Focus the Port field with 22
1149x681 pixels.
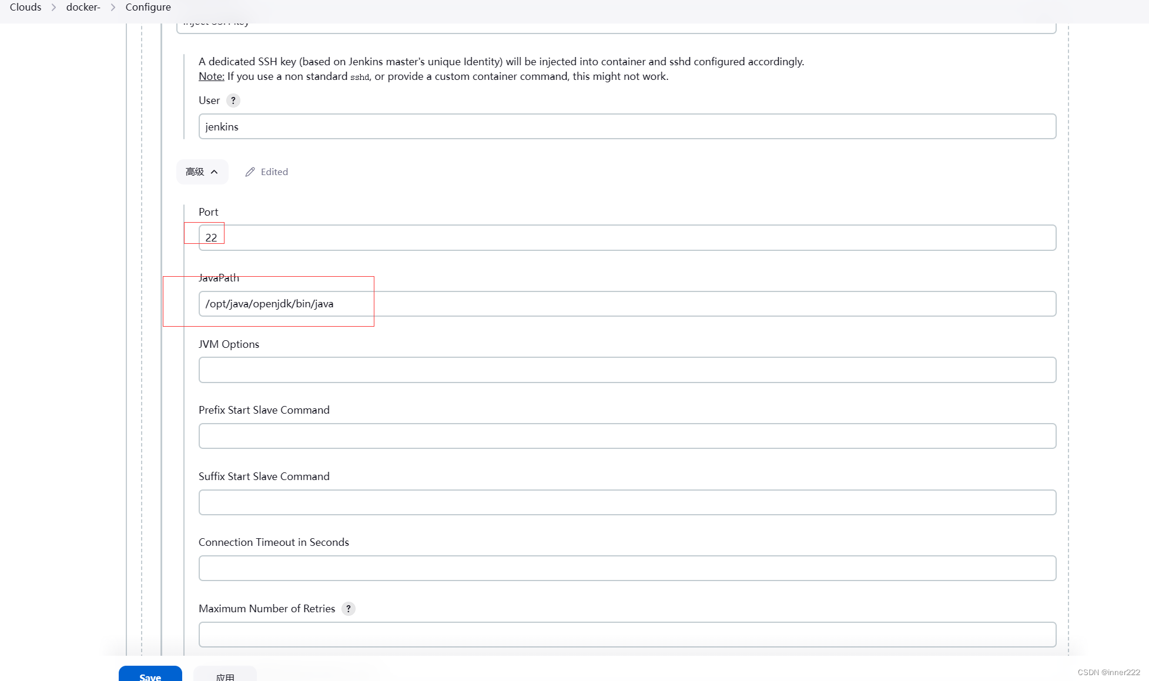tap(627, 237)
